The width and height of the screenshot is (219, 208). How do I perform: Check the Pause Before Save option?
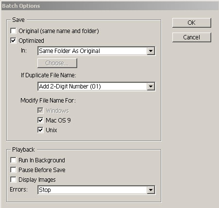(13, 170)
